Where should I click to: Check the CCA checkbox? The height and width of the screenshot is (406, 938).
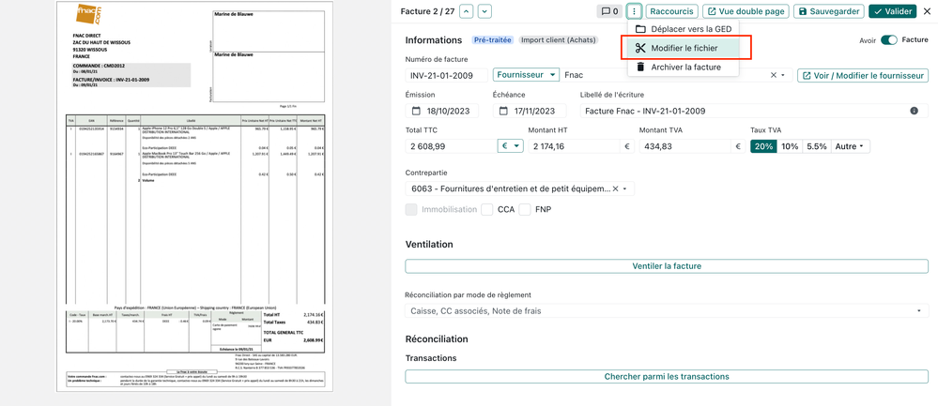coord(486,209)
